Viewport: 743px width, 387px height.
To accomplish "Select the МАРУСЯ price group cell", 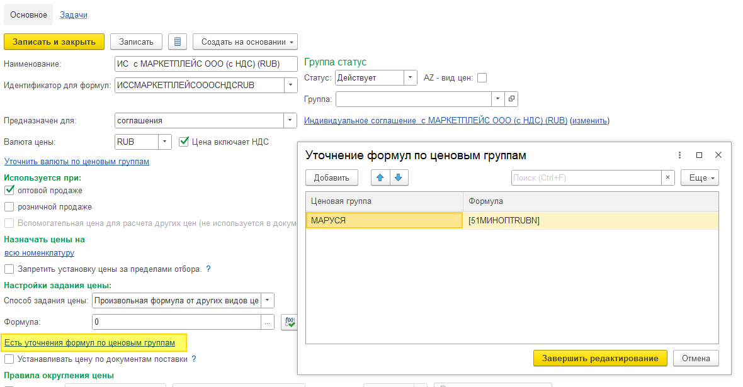I will (x=384, y=220).
